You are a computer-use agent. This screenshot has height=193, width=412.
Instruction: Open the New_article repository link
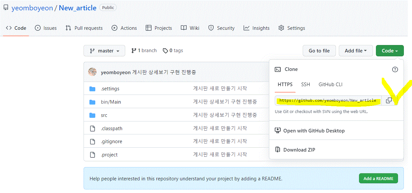tap(78, 8)
